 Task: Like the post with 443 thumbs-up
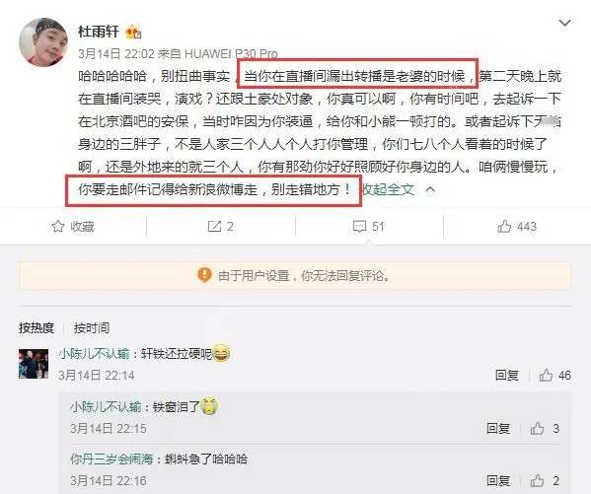[x=504, y=226]
